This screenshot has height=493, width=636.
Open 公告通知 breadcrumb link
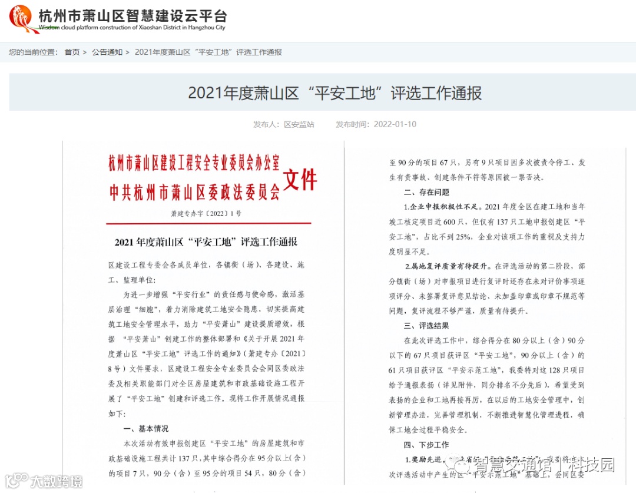tap(107, 52)
